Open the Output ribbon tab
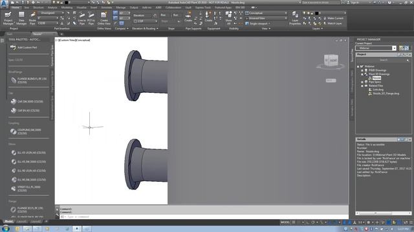Screen dimensions: 414x232 pos(134,8)
